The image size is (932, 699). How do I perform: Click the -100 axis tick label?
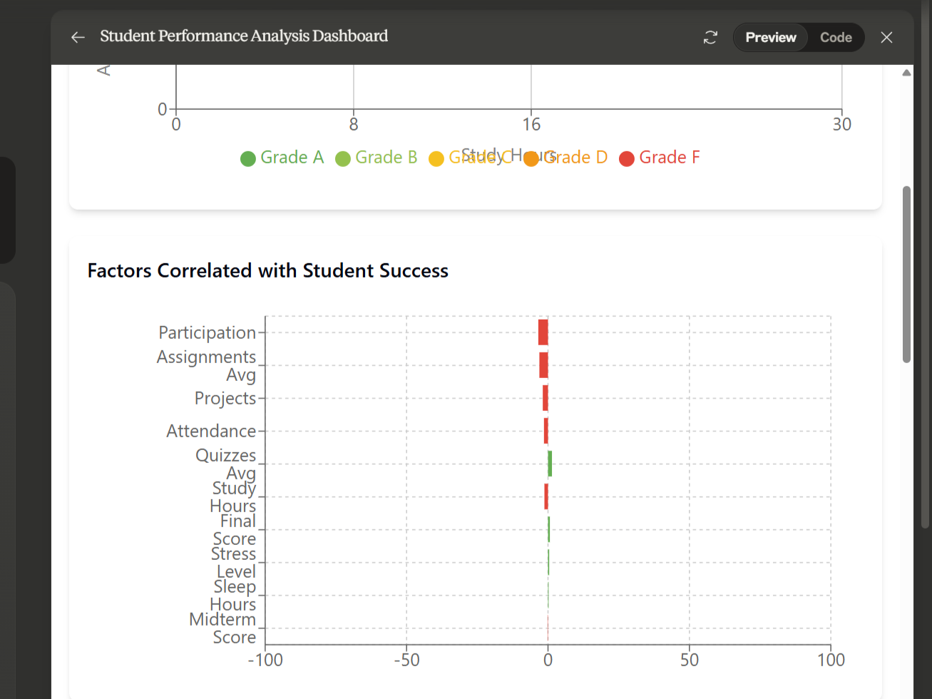click(265, 660)
